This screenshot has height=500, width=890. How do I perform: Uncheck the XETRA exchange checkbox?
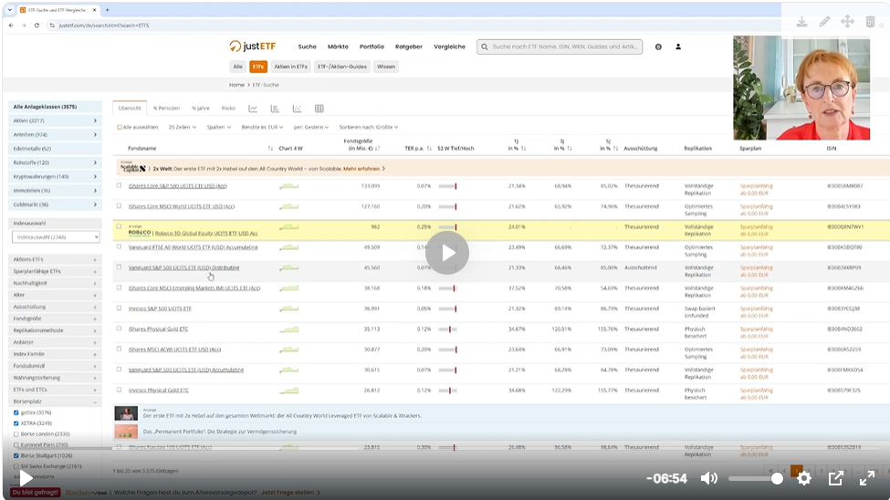(16, 423)
